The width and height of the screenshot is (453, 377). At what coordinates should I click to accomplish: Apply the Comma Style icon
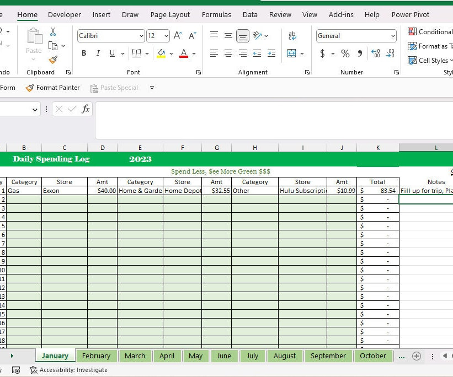click(360, 53)
